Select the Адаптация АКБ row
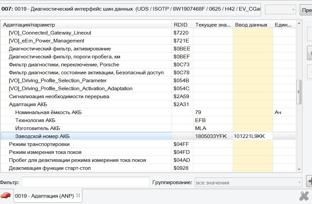This screenshot has height=204, width=312. 28,104
